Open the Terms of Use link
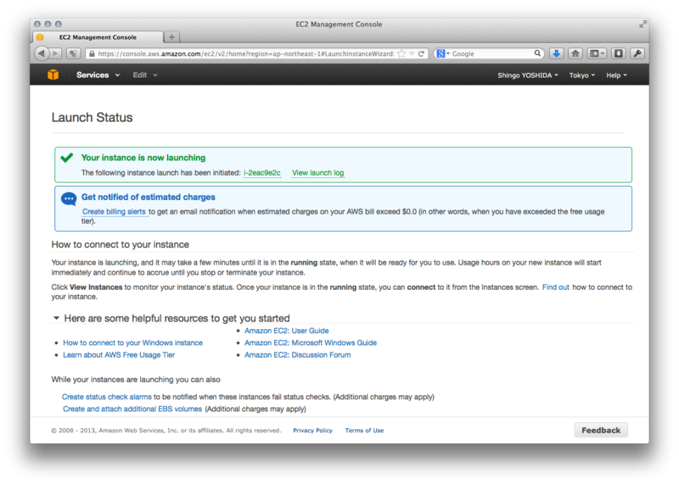The height and width of the screenshot is (485, 679). [364, 431]
